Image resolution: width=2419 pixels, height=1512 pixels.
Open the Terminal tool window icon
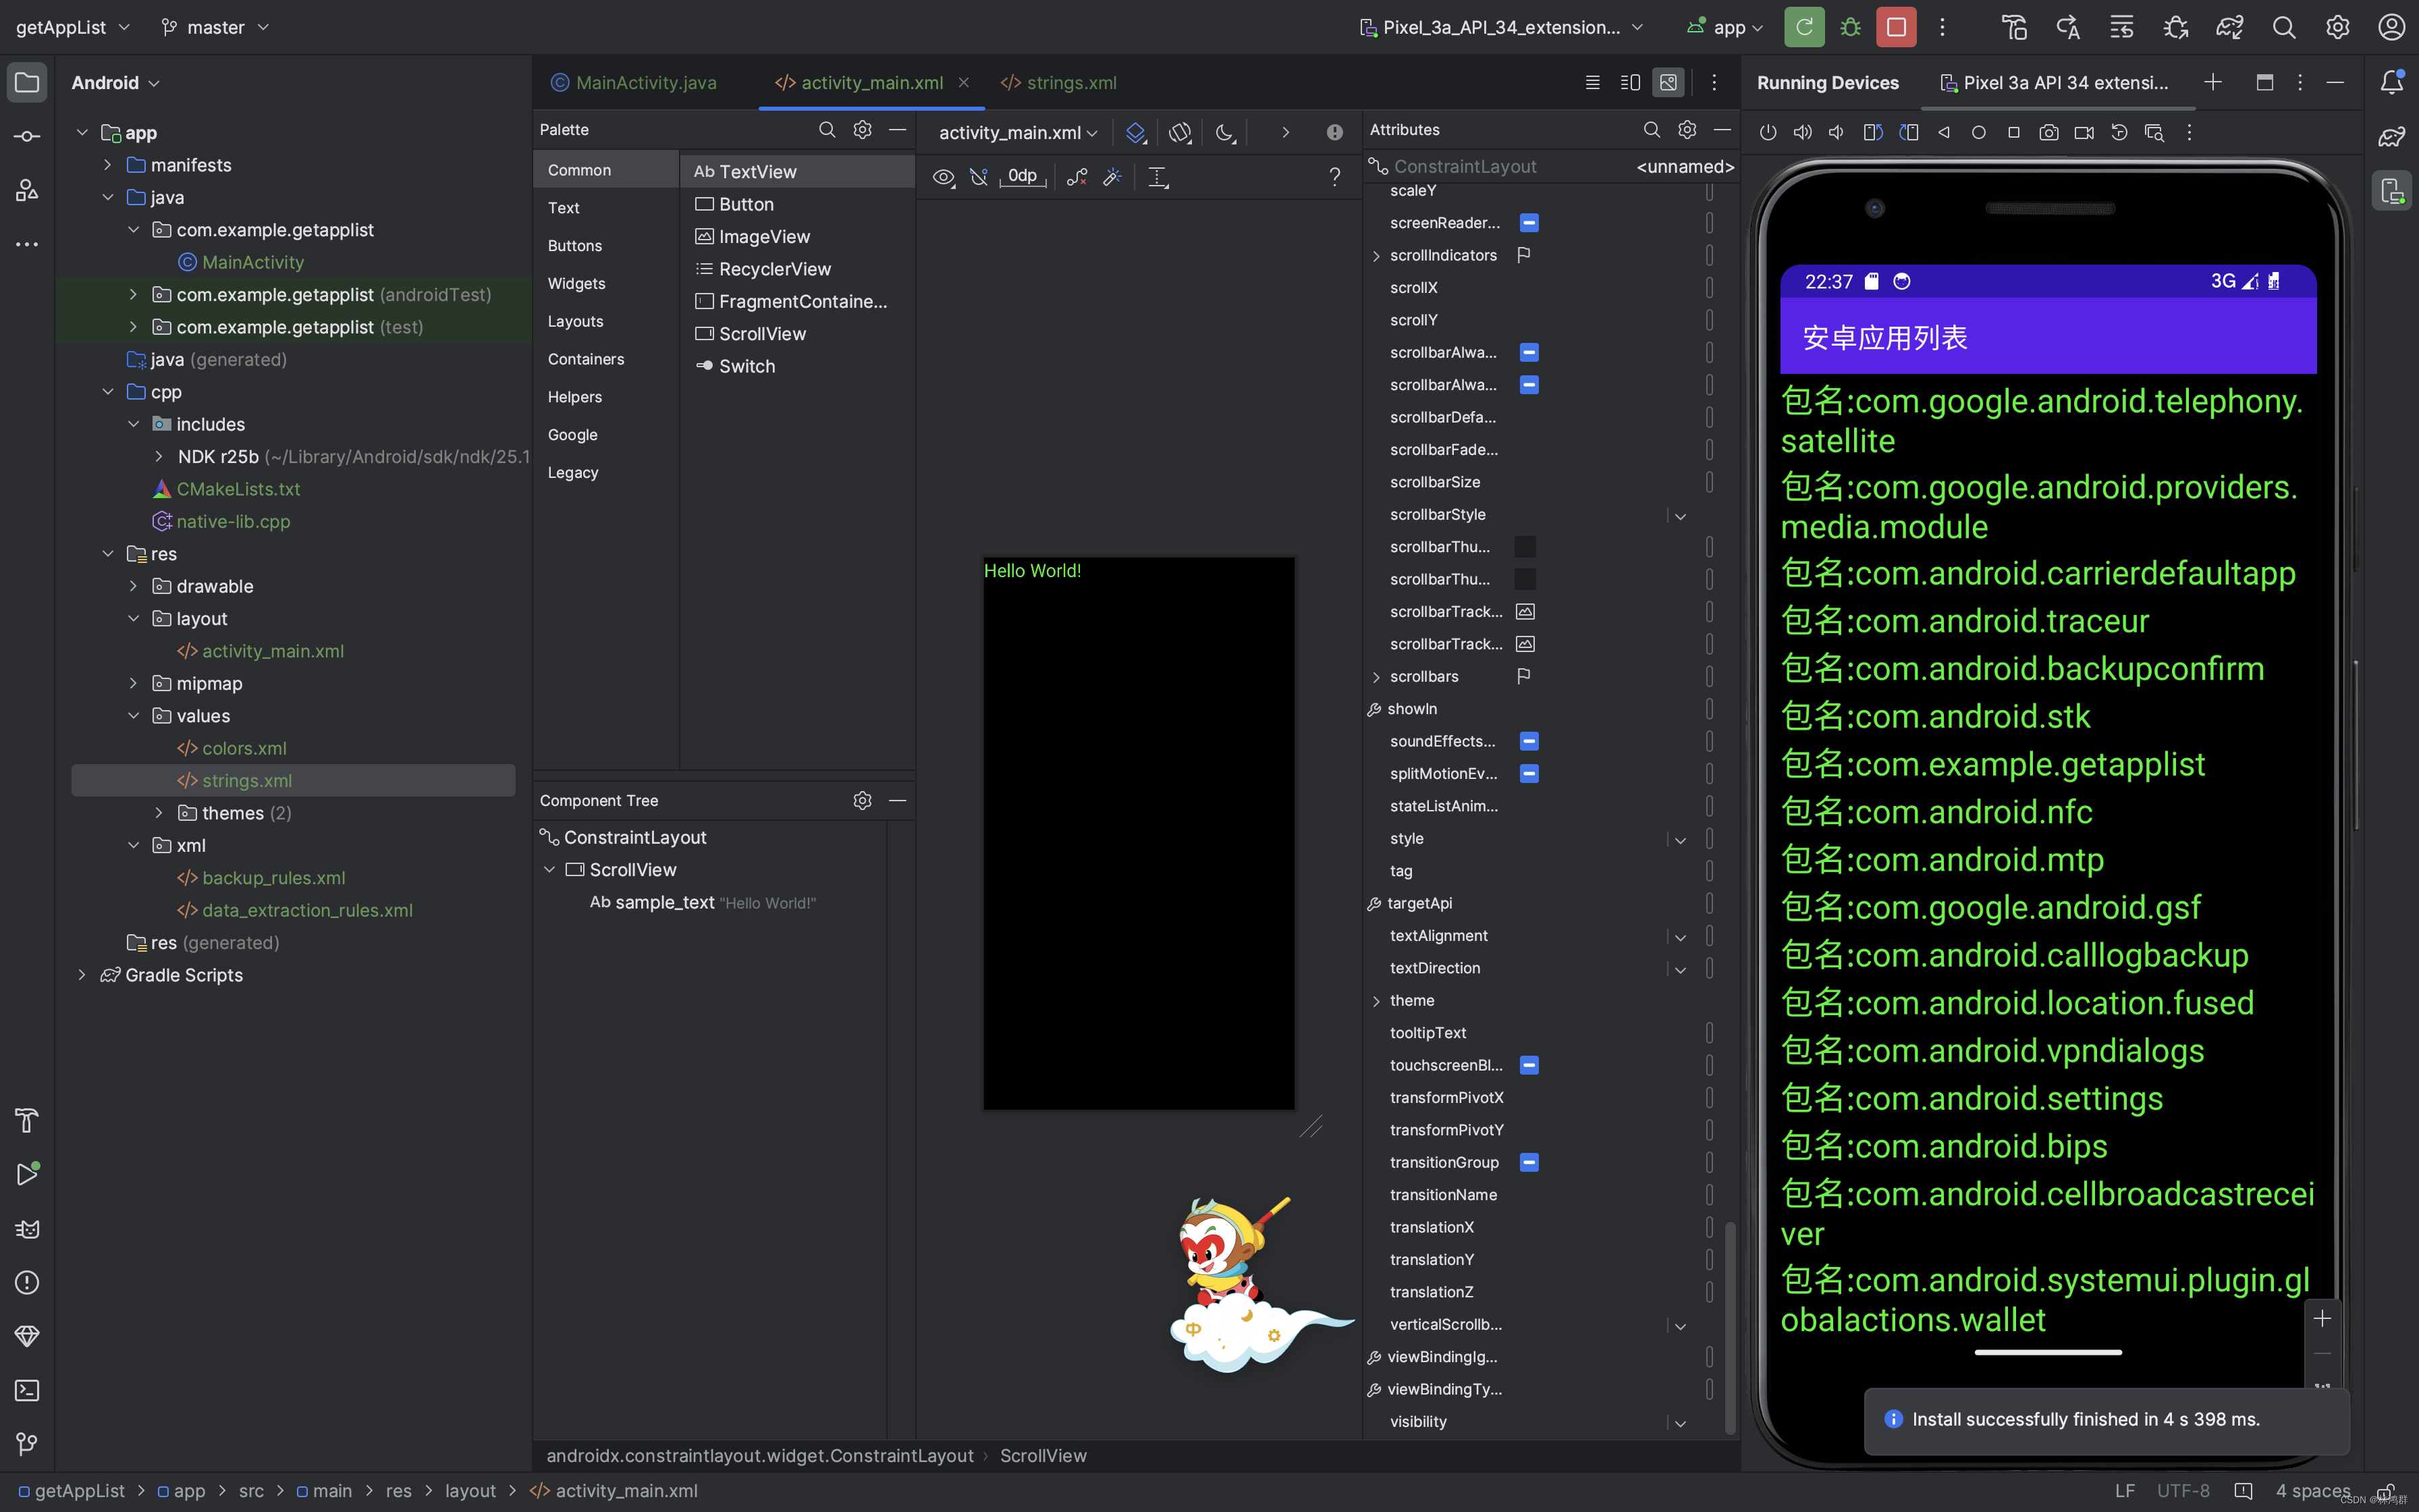(x=27, y=1390)
